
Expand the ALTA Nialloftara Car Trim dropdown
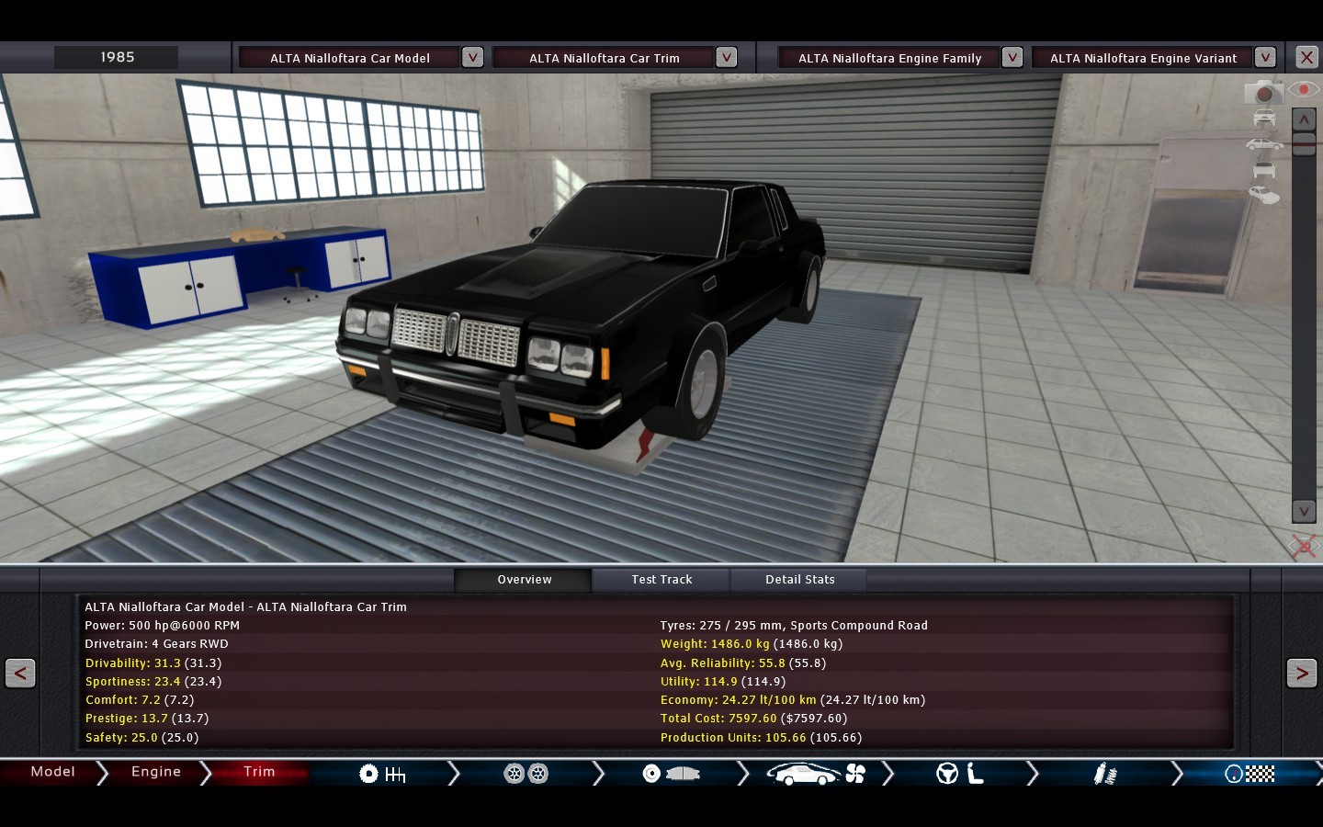726,58
